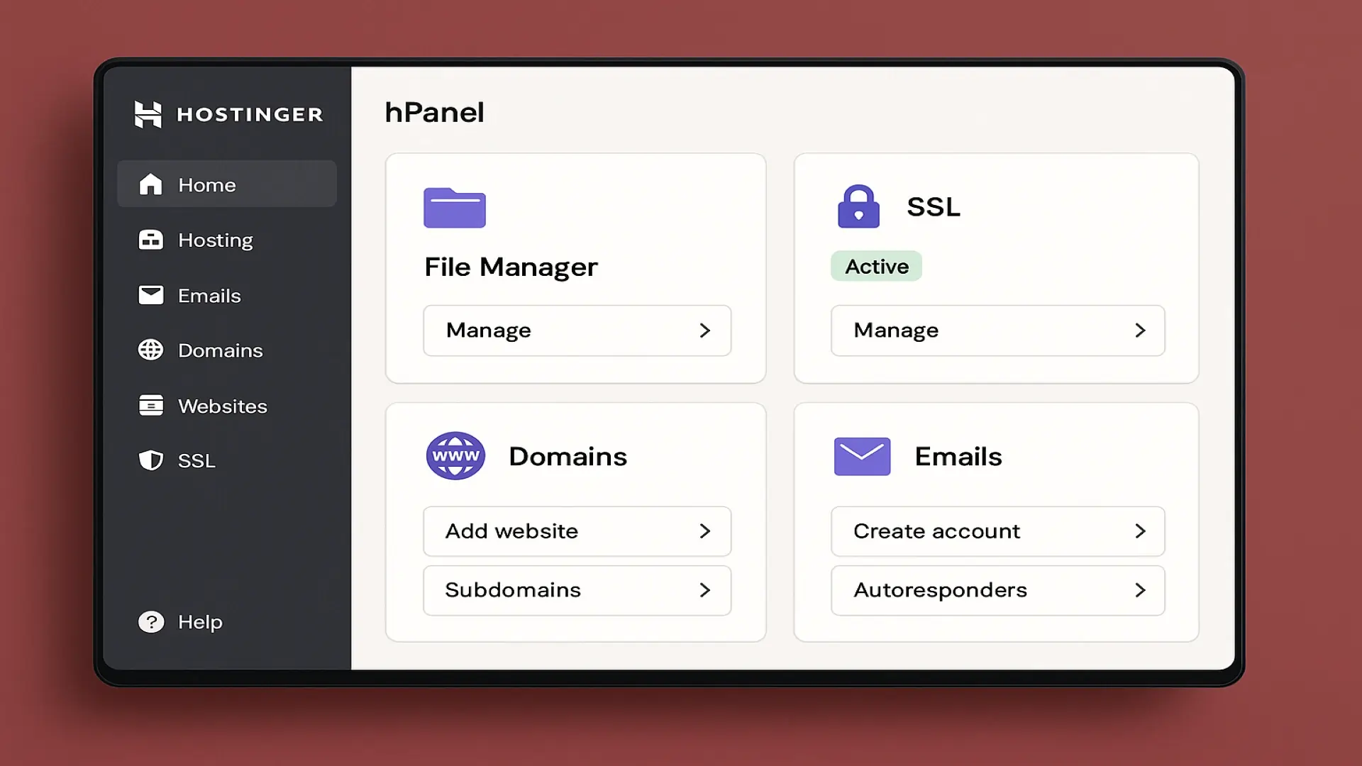This screenshot has width=1362, height=766.
Task: Click chevron arrow on Add website
Action: [x=704, y=531]
